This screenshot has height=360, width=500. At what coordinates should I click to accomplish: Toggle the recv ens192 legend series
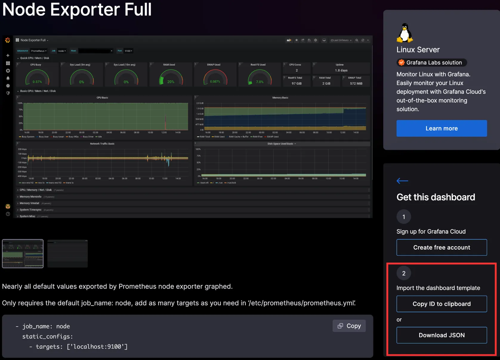[x=27, y=183]
